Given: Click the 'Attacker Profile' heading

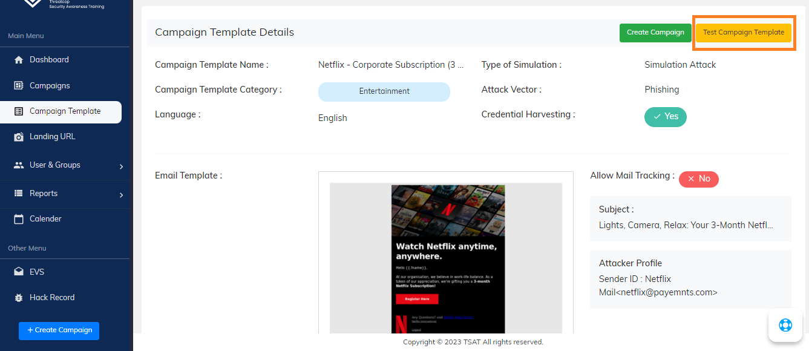Looking at the screenshot, I should click(x=630, y=263).
